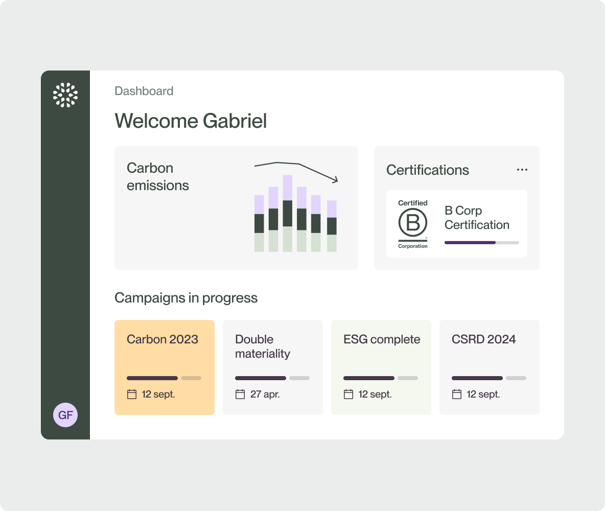Click the Dashboard breadcrumb label
Viewport: 605px width, 511px height.
(144, 90)
